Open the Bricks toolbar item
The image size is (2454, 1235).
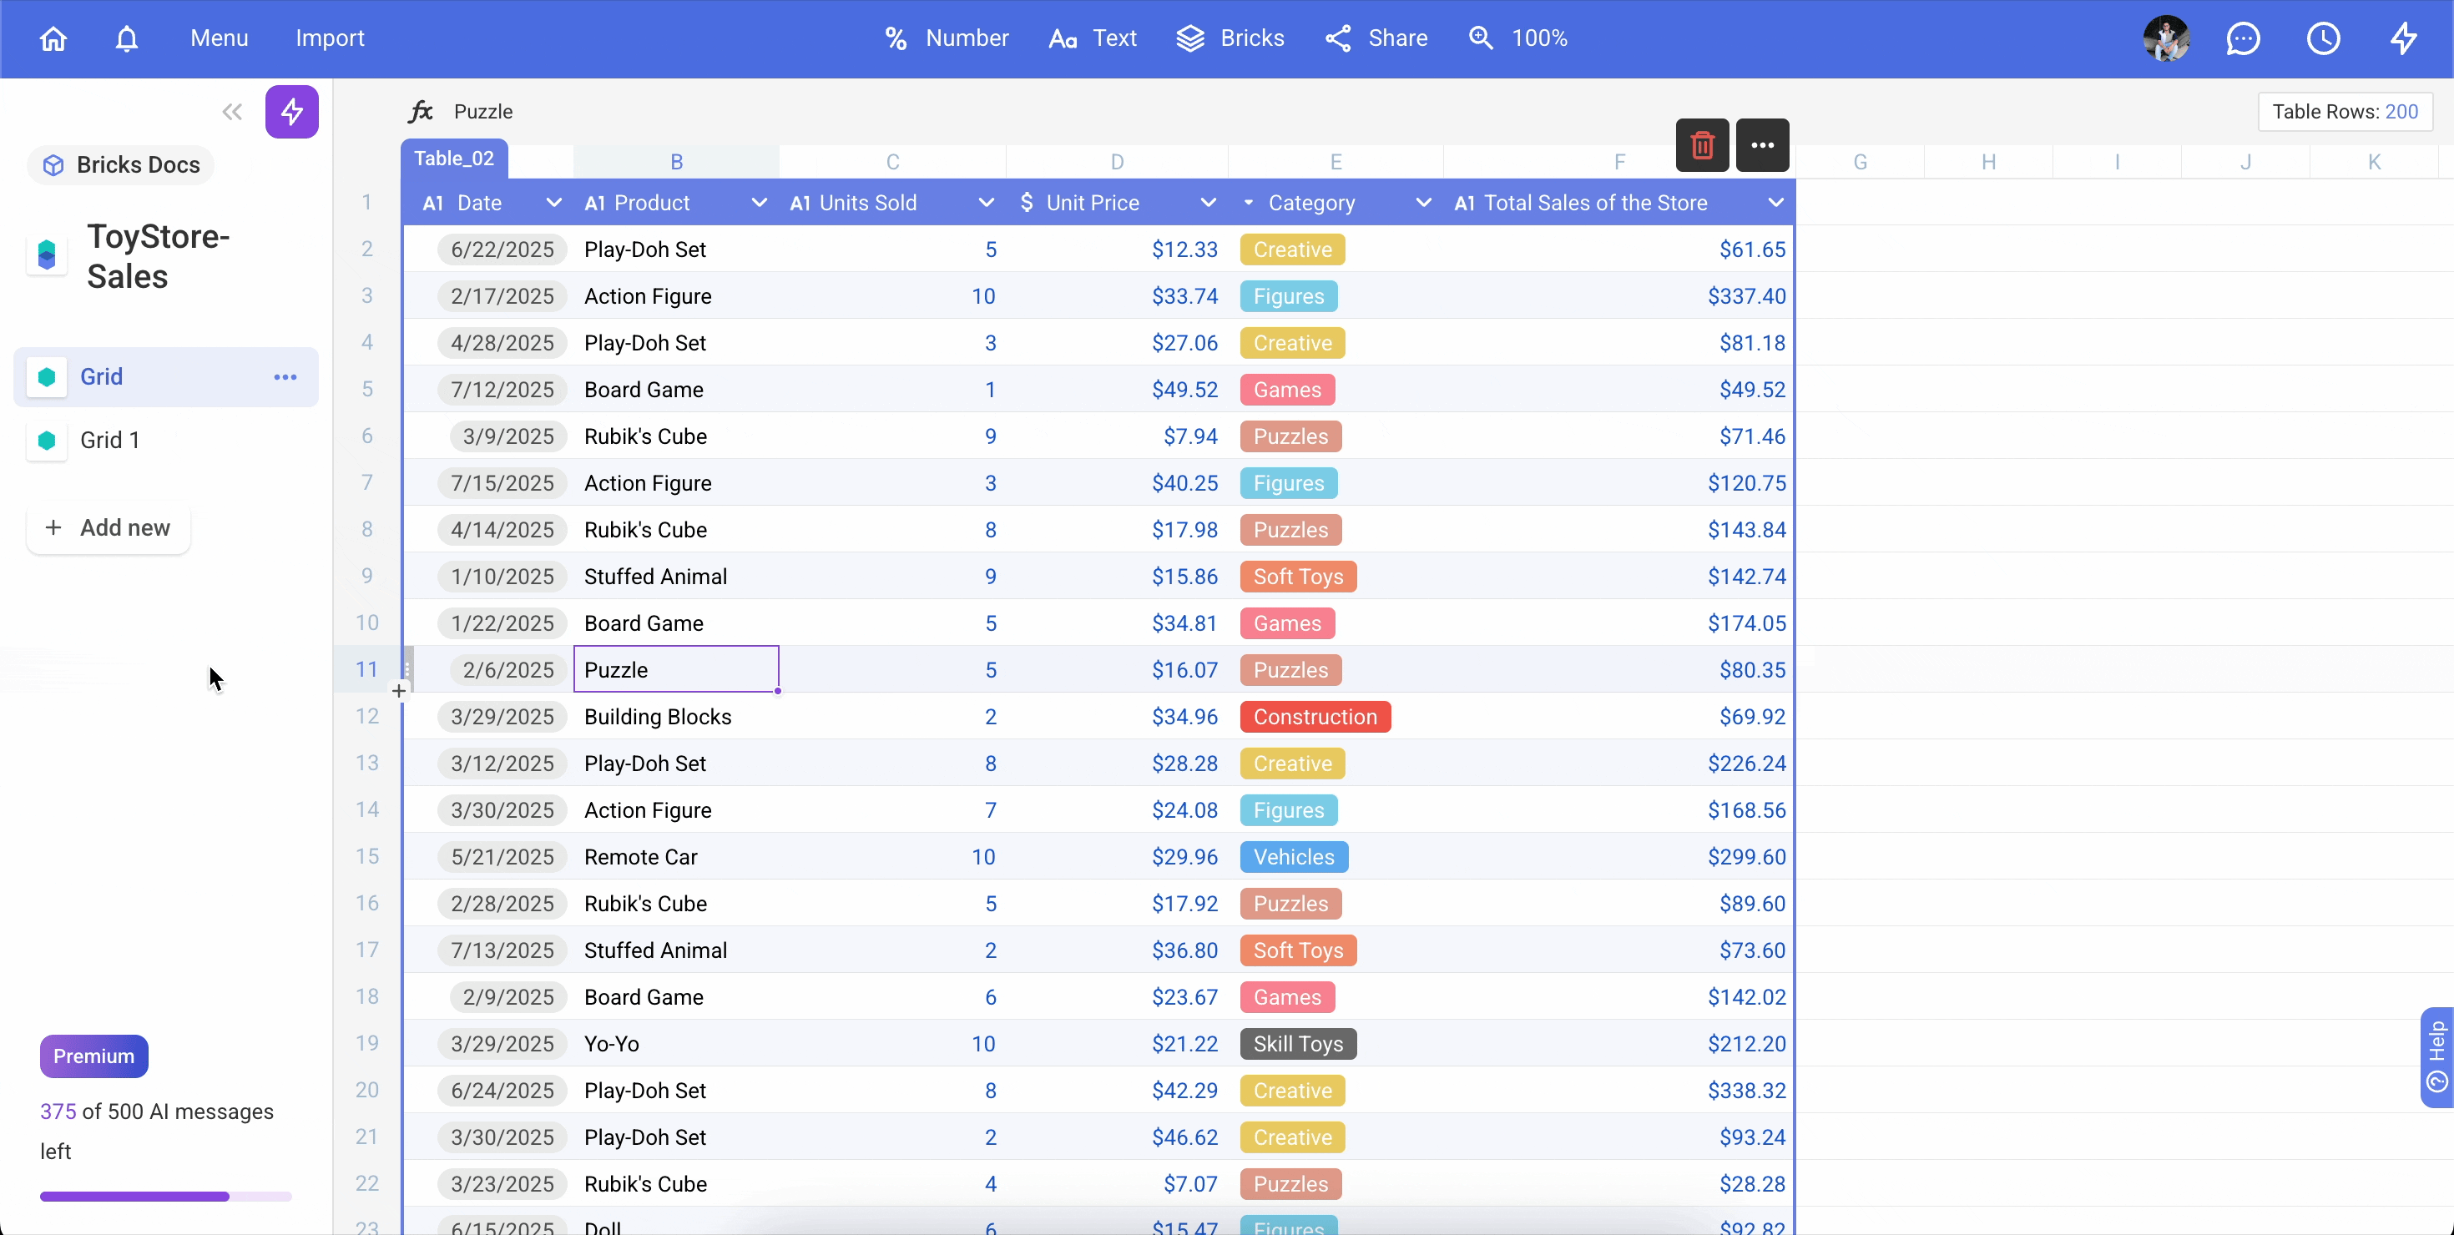tap(1230, 38)
